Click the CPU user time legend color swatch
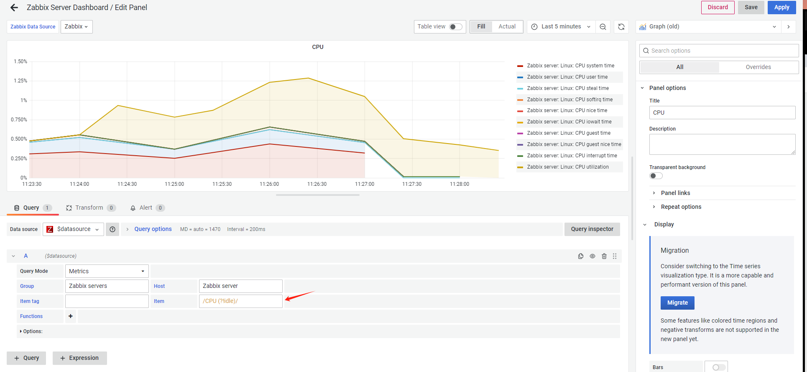The image size is (807, 372). 520,77
